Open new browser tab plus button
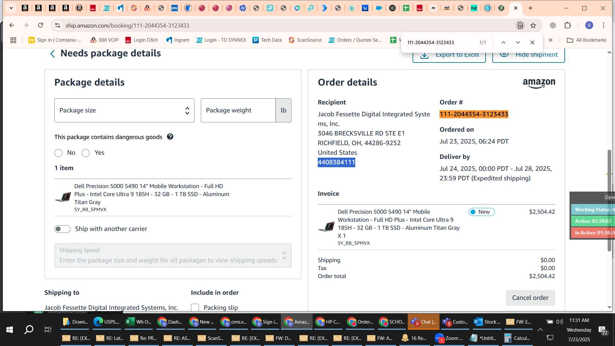615x346 pixels. 530,8
